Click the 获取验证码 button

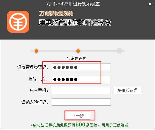[128, 90]
